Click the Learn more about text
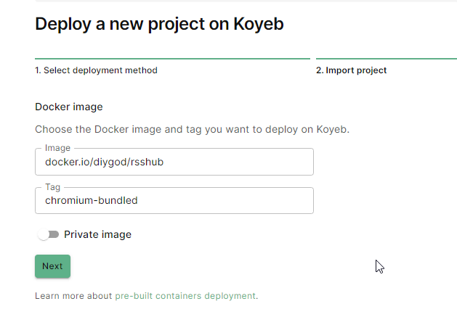457x317 pixels. click(73, 296)
